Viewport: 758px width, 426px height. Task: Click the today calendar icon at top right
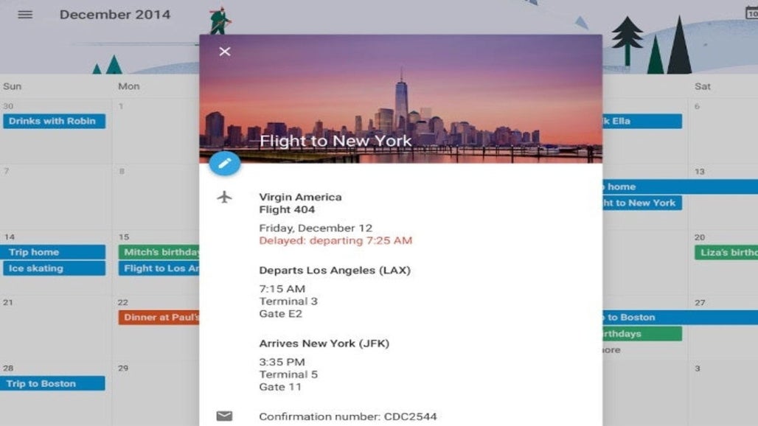[x=751, y=13]
